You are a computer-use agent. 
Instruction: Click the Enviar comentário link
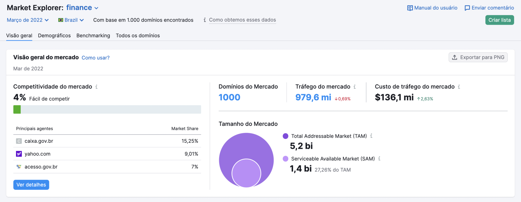[x=493, y=8]
